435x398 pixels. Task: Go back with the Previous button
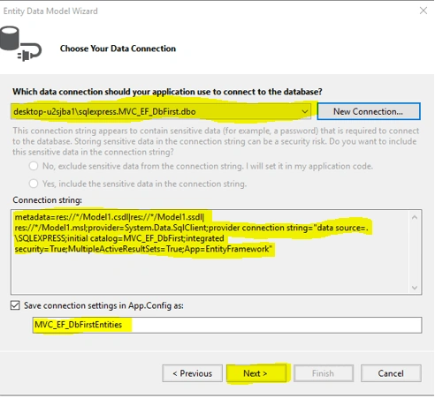pyautogui.click(x=192, y=373)
